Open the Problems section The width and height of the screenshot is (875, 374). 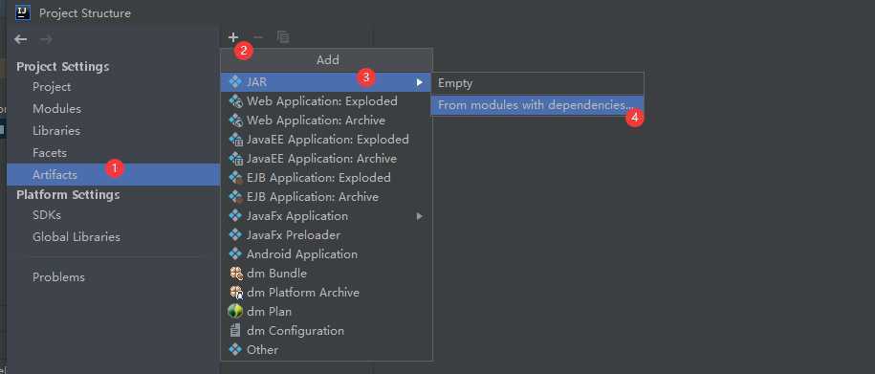pyautogui.click(x=58, y=276)
